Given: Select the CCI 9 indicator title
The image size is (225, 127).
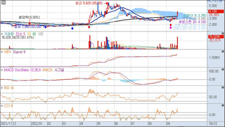Looking at the screenshot, I should (x=8, y=106).
